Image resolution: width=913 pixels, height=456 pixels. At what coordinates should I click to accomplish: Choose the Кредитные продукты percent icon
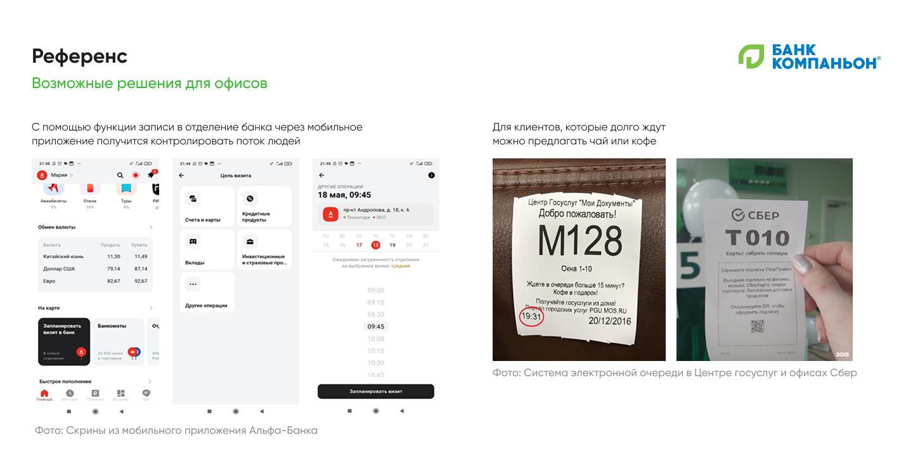click(x=250, y=199)
